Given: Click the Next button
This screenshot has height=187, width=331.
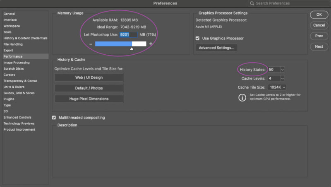Looking at the screenshot, I should point(319,46).
